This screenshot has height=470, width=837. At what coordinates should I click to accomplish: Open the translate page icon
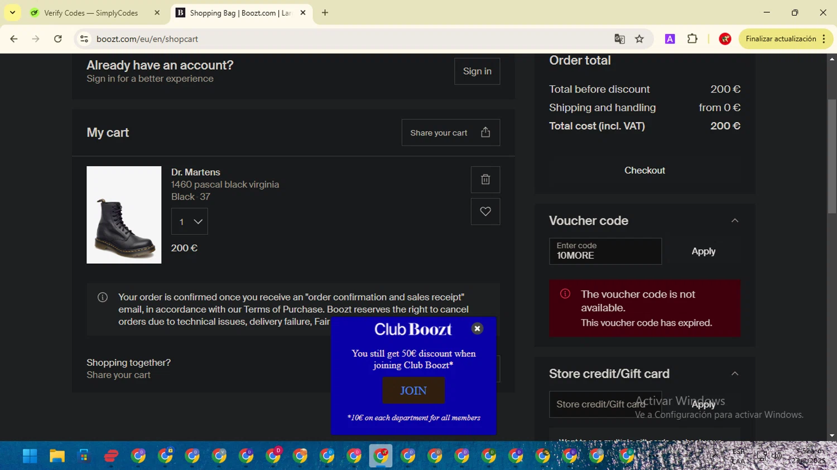619,39
